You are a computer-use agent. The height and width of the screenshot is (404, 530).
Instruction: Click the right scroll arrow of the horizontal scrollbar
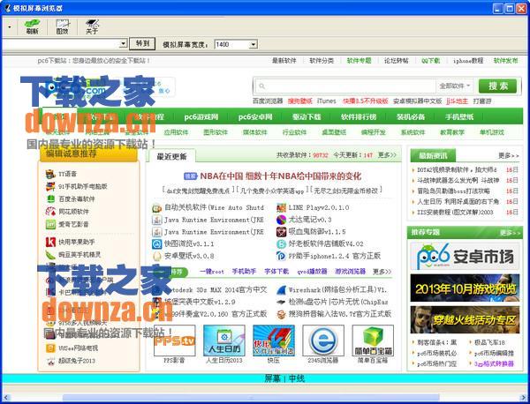tap(524, 398)
